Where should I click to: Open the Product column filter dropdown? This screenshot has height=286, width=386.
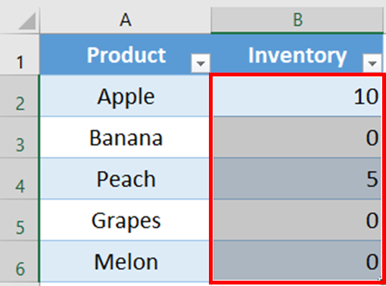pos(201,63)
